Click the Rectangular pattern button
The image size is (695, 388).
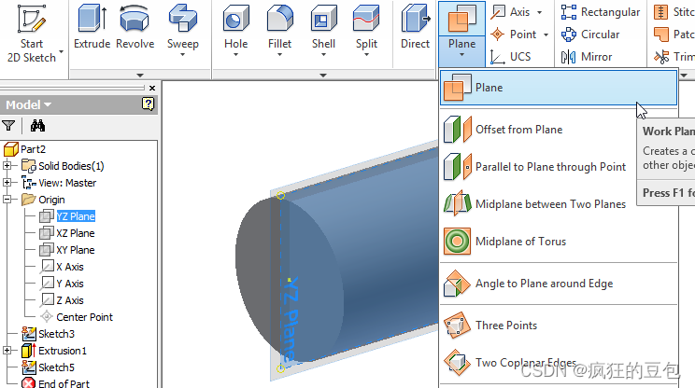click(x=601, y=12)
